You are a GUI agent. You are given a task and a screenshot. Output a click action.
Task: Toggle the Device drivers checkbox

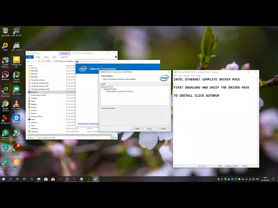pyautogui.click(x=102, y=87)
